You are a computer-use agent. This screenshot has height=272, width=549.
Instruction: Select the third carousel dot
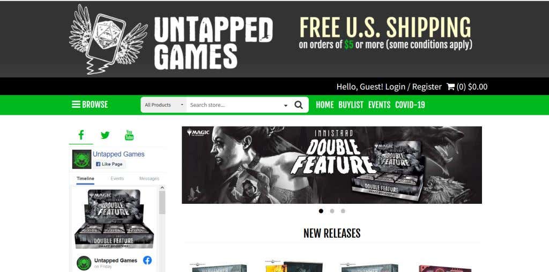[343, 211]
